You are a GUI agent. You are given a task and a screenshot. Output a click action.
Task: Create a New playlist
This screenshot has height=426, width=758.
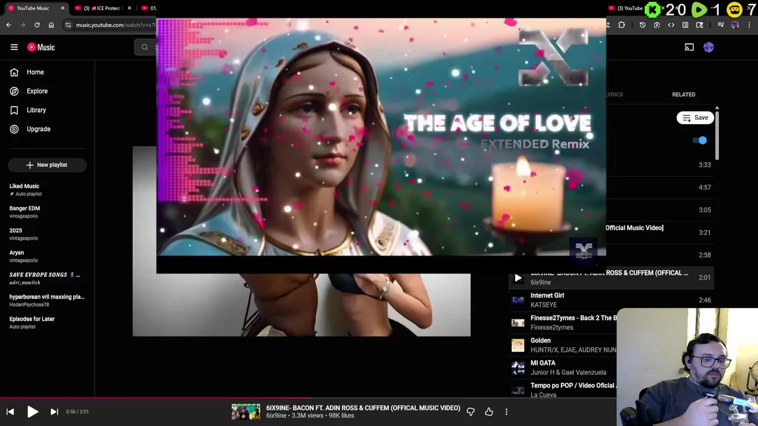point(47,165)
